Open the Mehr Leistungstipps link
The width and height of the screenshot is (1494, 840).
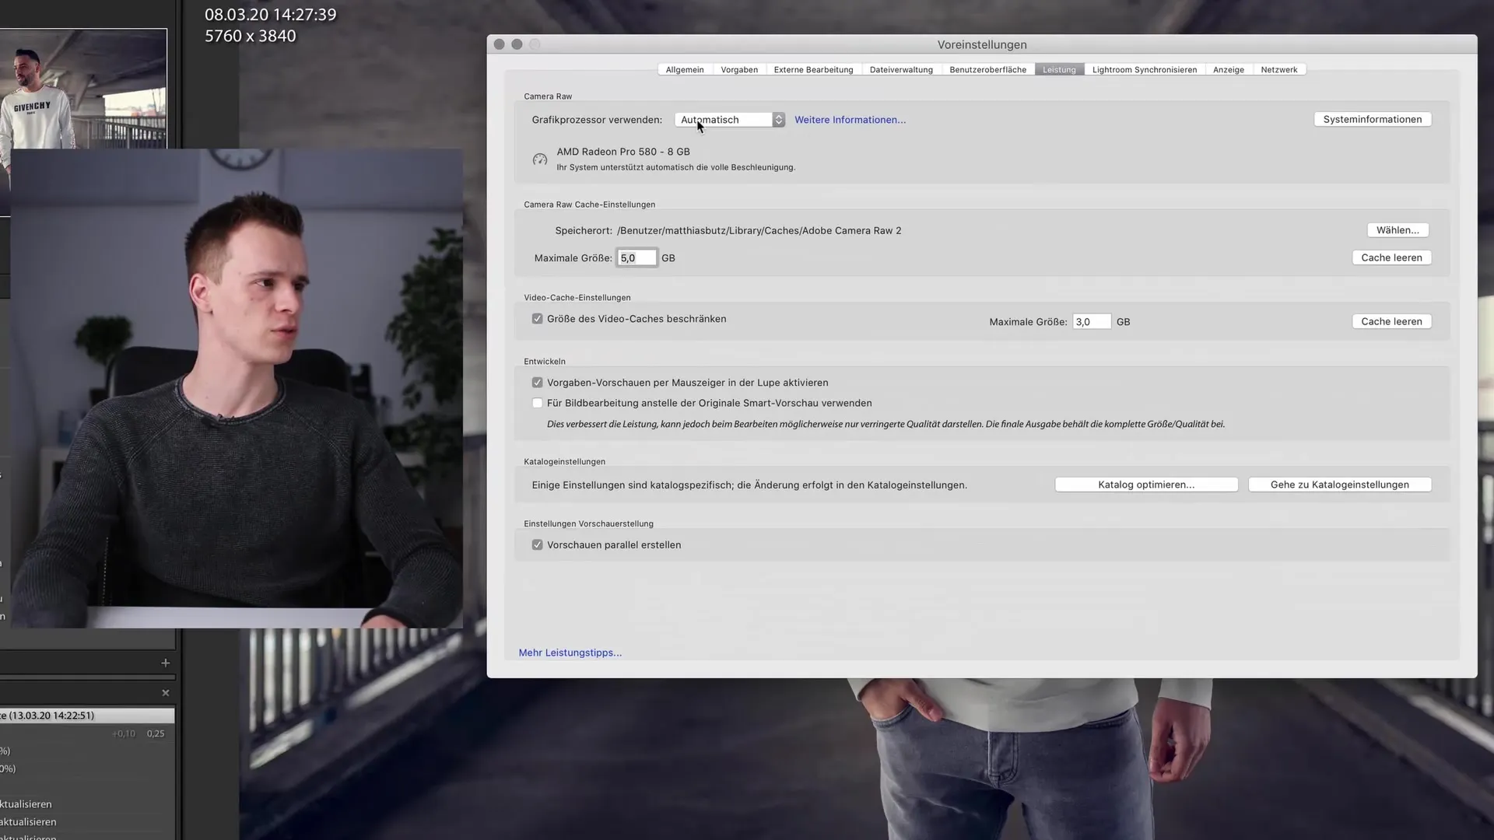pyautogui.click(x=570, y=653)
